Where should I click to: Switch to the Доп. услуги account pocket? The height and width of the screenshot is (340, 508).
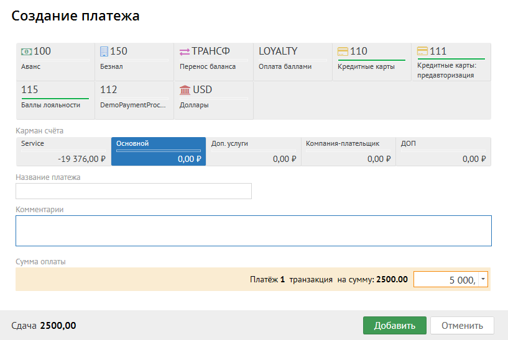tap(254, 151)
